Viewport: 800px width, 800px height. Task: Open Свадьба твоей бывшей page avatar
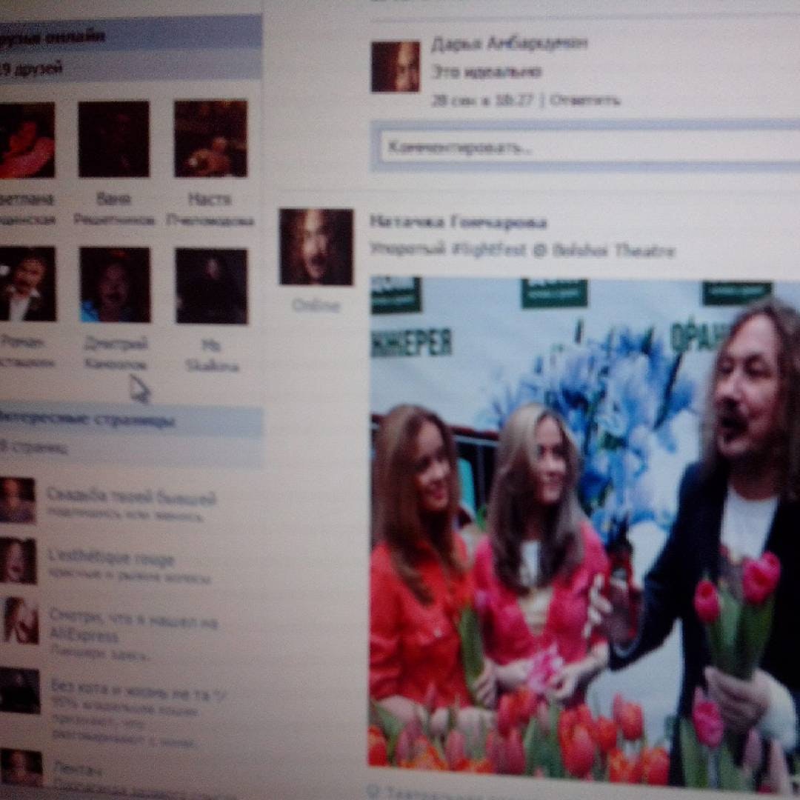point(17,500)
